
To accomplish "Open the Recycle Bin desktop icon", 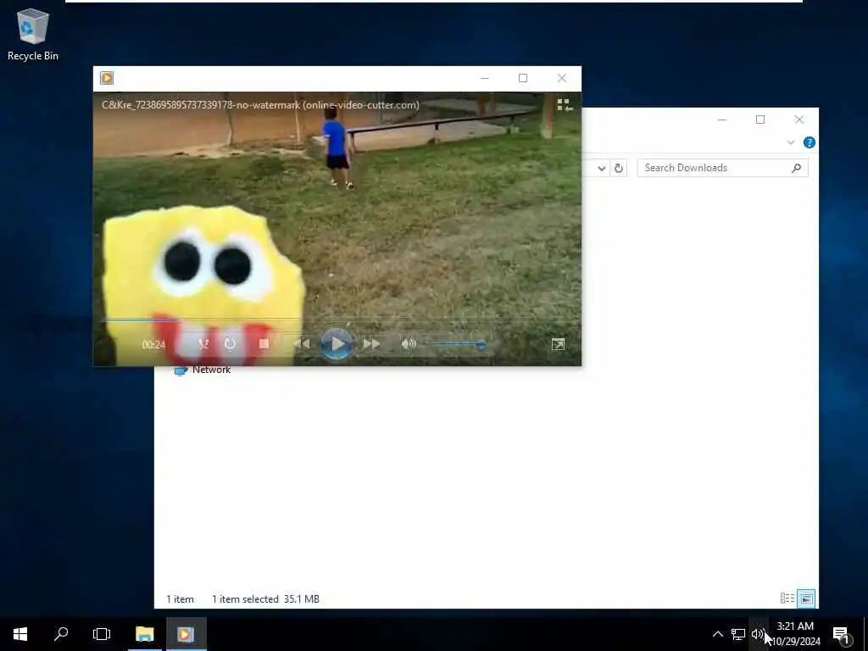I will (x=33, y=34).
